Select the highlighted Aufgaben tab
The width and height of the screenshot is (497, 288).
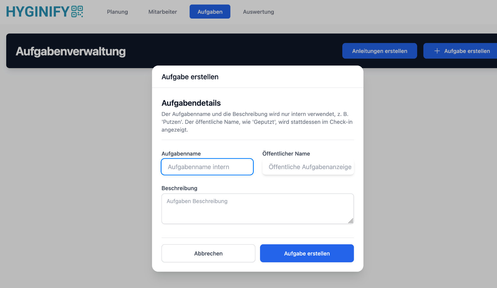point(210,12)
